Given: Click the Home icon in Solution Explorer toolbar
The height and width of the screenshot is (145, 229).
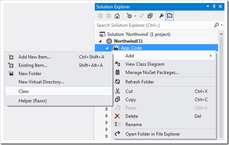Looking at the screenshot, I should [117, 16].
